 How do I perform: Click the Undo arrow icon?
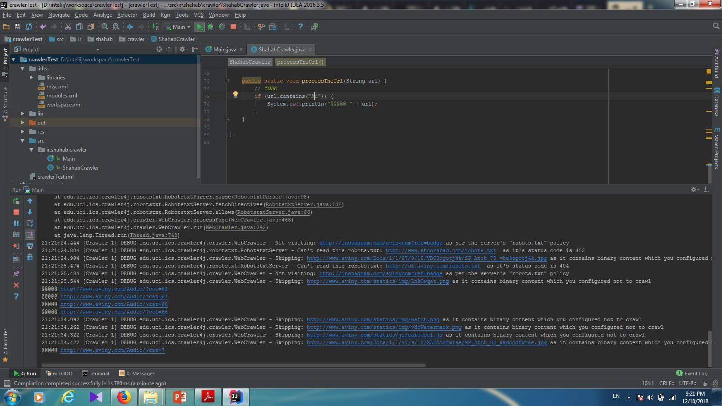pyautogui.click(x=43, y=27)
